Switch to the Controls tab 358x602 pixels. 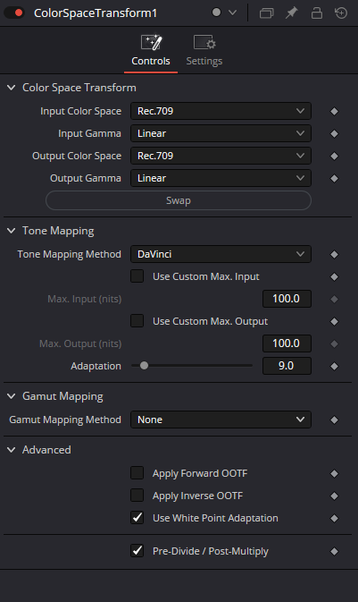pos(151,51)
